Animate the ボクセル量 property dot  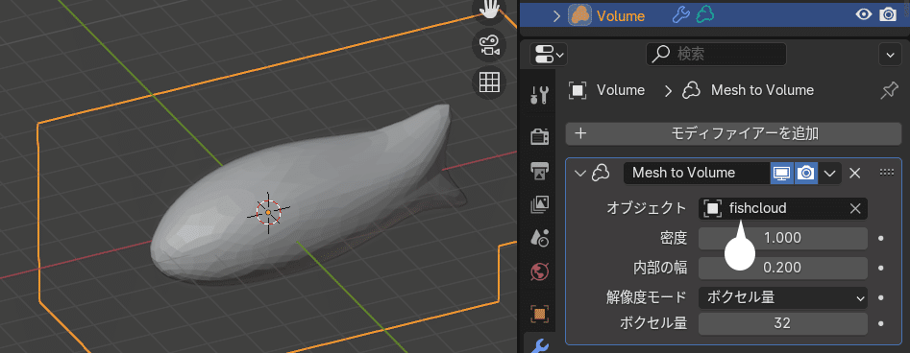[881, 323]
